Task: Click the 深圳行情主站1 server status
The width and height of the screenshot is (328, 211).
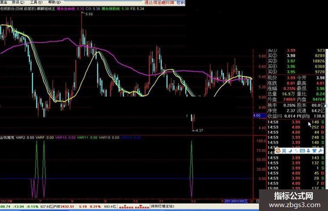Action: 163,206
